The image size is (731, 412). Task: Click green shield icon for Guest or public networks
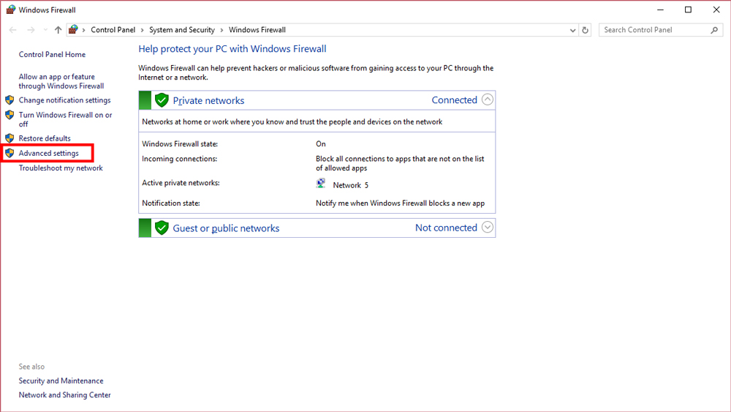click(162, 228)
